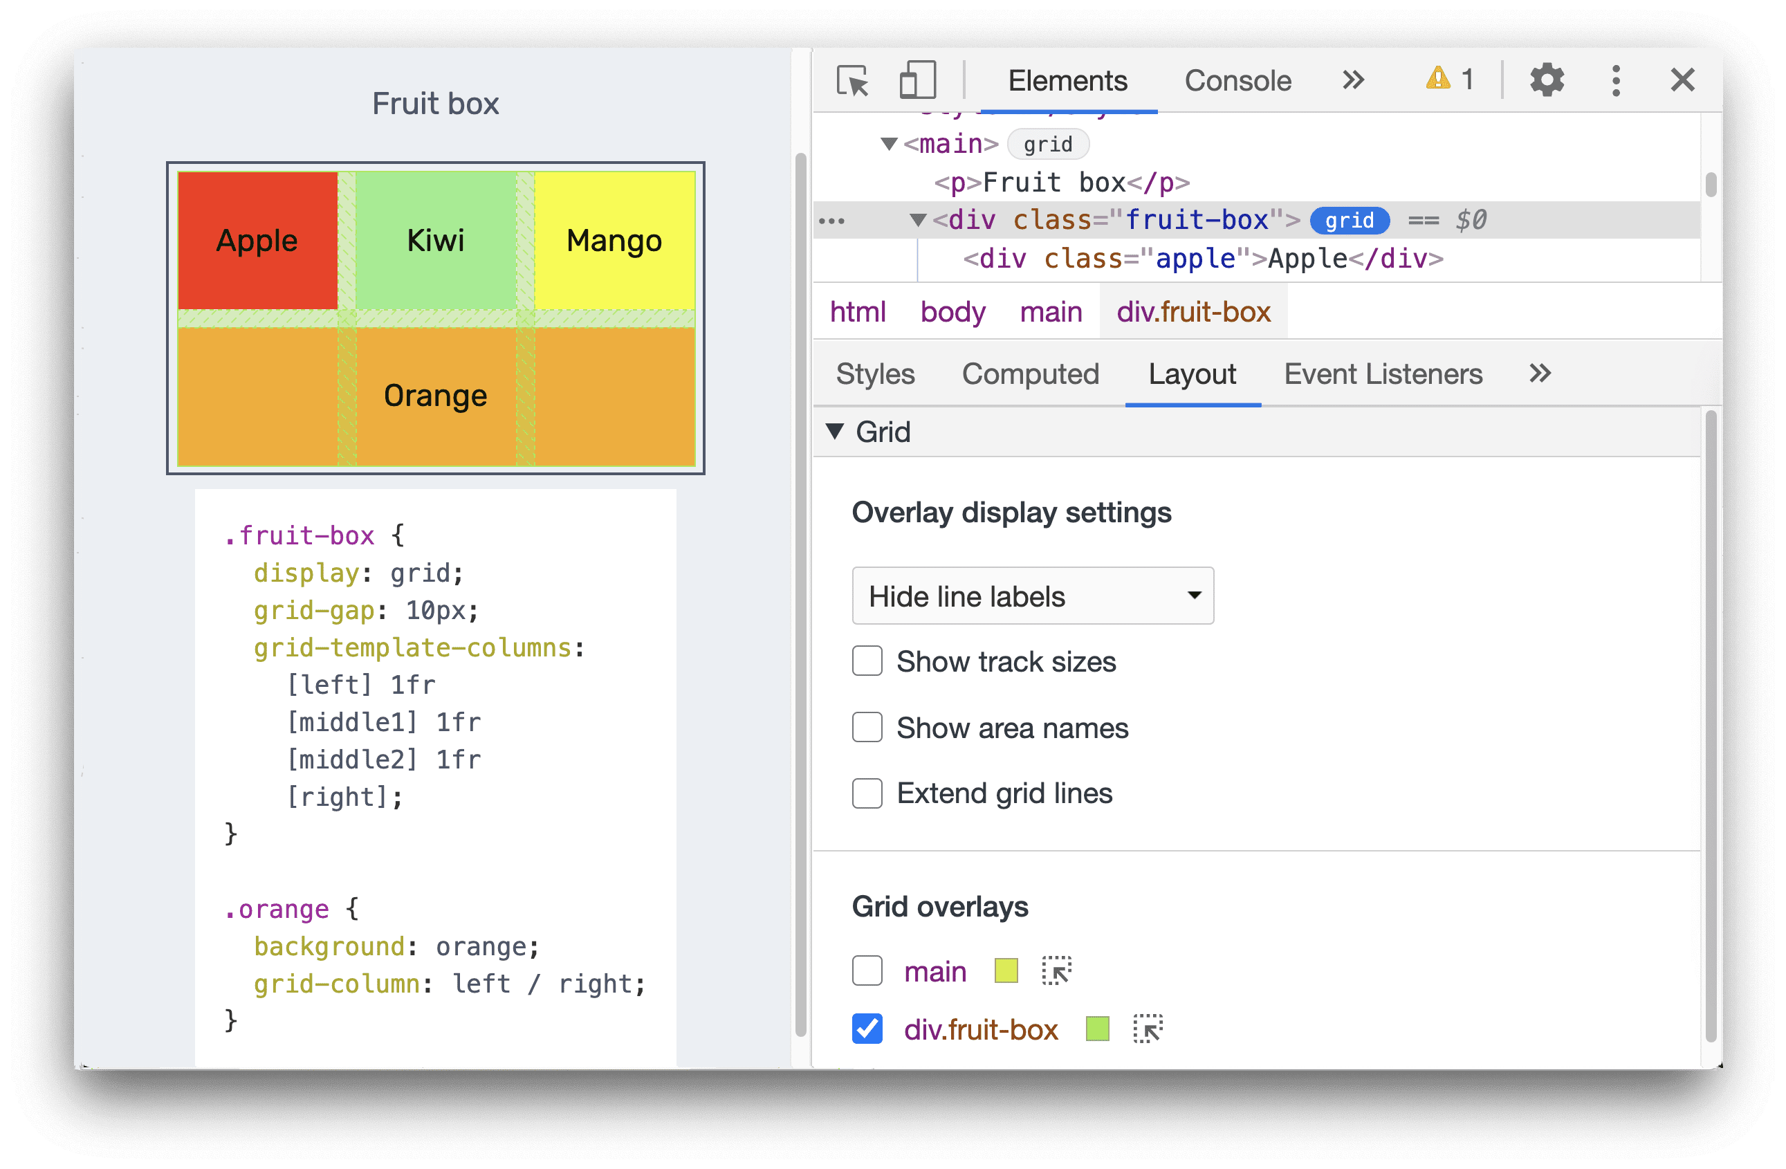Click the grid overlay icon for div.fruit-box
This screenshot has width=1786, height=1169.
pyautogui.click(x=1145, y=1029)
